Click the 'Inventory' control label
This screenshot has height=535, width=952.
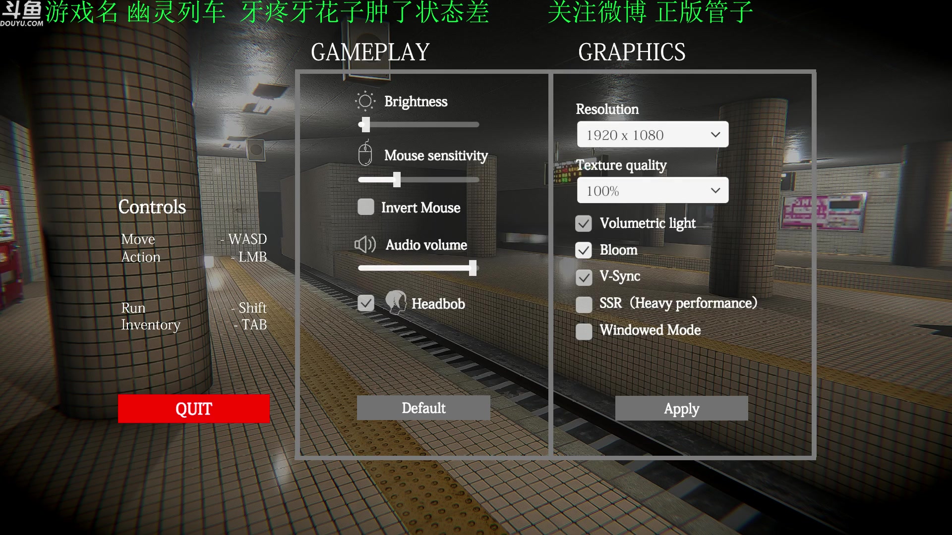point(151,325)
